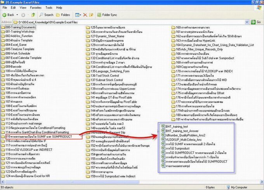
Task: Open the BHT_training_test Excel file
Action: click(175, 126)
